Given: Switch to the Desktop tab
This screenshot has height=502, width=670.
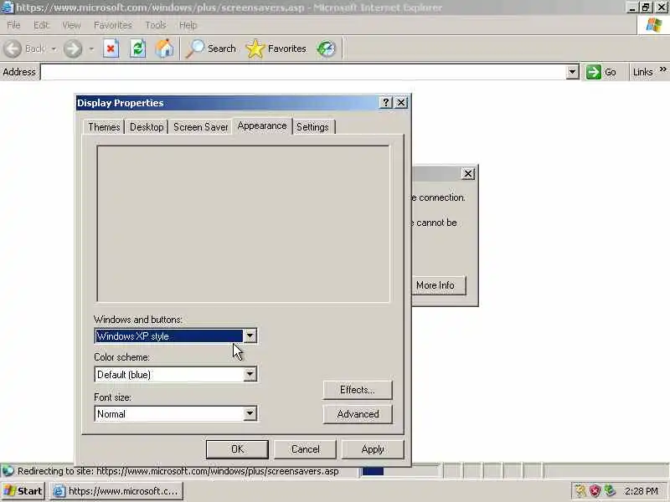Looking at the screenshot, I should [147, 127].
